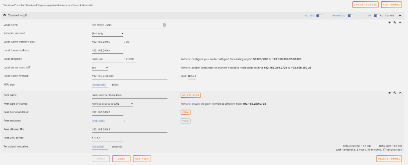Click the Peer DNS server field
The height and width of the screenshot is (165, 408).
107,138
